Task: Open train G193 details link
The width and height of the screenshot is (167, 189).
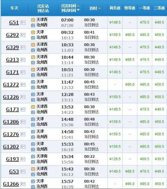Action: 12,159
